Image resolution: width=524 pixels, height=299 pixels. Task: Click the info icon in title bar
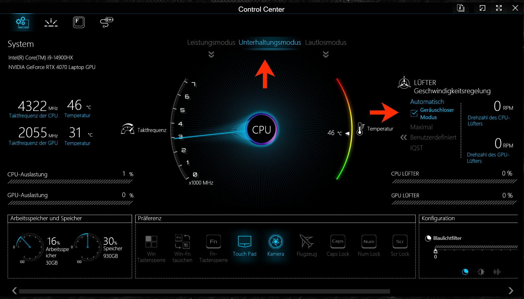tap(461, 8)
